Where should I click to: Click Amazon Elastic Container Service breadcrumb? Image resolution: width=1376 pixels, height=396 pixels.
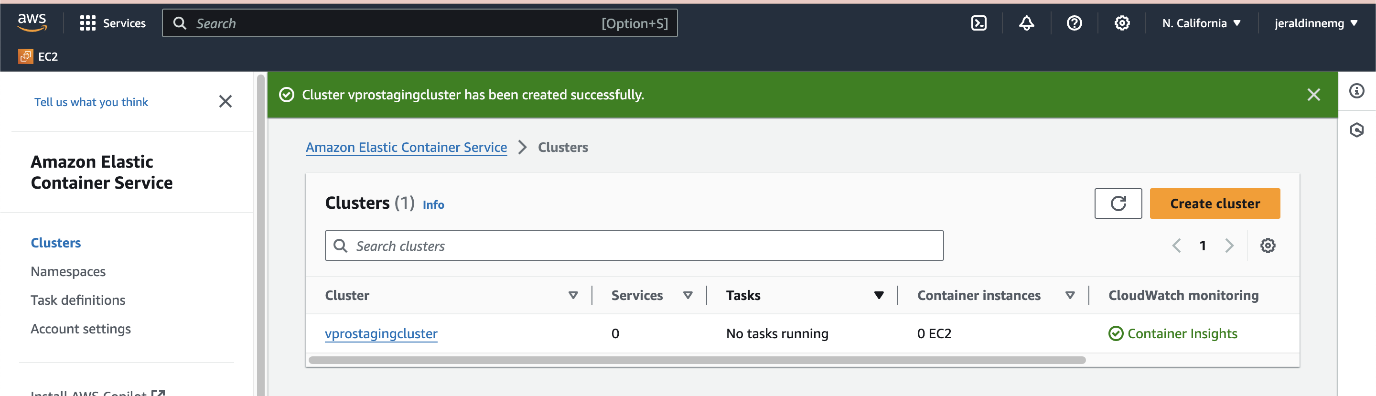[406, 148]
